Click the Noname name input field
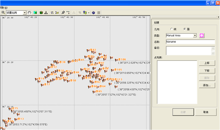220x130 pixels. pyautogui.click(x=190, y=42)
